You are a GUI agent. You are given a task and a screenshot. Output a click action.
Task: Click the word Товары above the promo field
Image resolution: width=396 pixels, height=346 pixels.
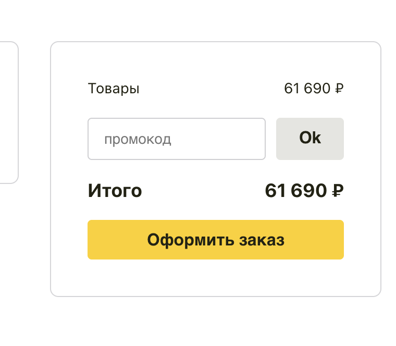pos(114,89)
